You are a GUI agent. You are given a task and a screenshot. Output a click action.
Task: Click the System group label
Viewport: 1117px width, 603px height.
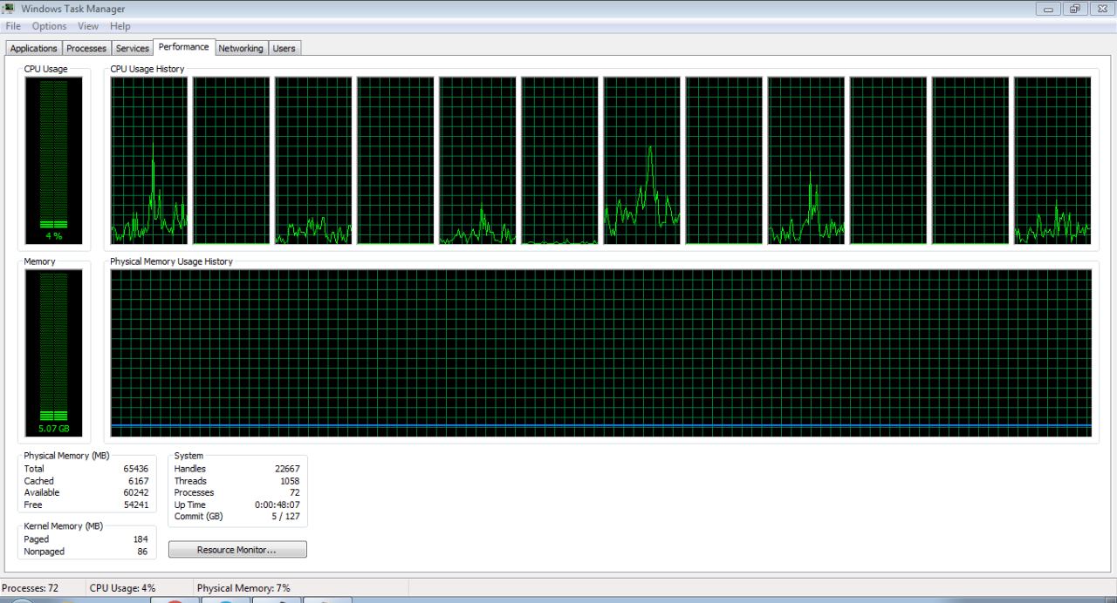pos(188,456)
